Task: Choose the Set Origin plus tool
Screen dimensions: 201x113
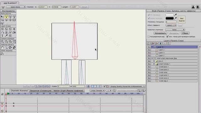Action: (14, 29)
